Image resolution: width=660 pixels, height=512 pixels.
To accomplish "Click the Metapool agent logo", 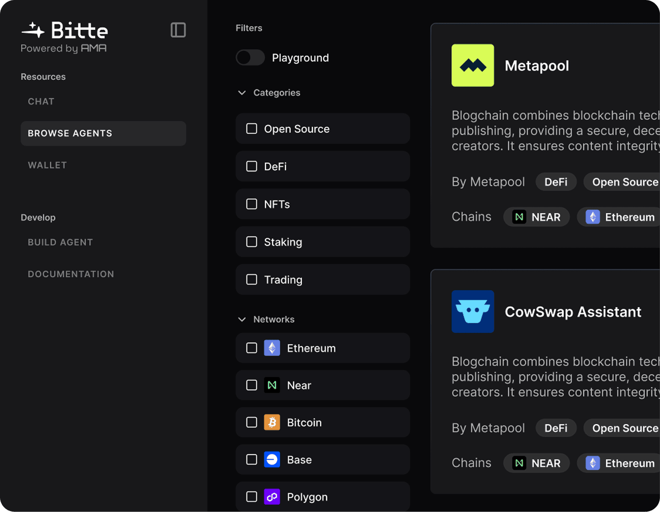I will [472, 65].
